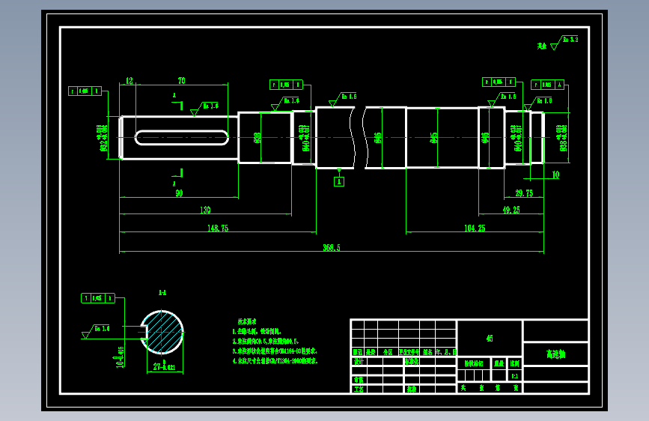Click the 104.25 dimension text
The height and width of the screenshot is (421, 649).
click(475, 228)
